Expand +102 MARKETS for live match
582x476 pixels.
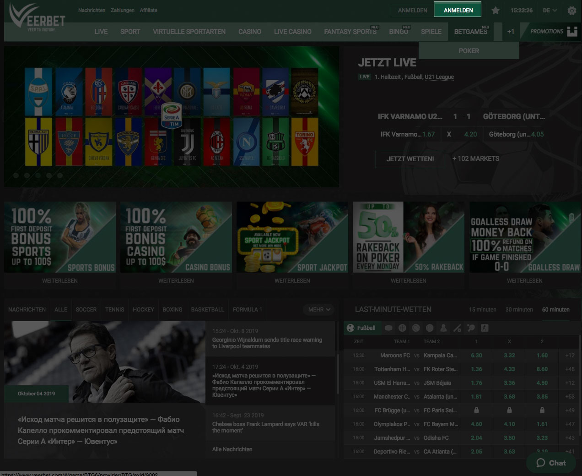pyautogui.click(x=476, y=159)
